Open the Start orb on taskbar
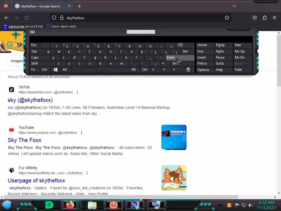The image size is (281, 211). pyautogui.click(x=7, y=205)
